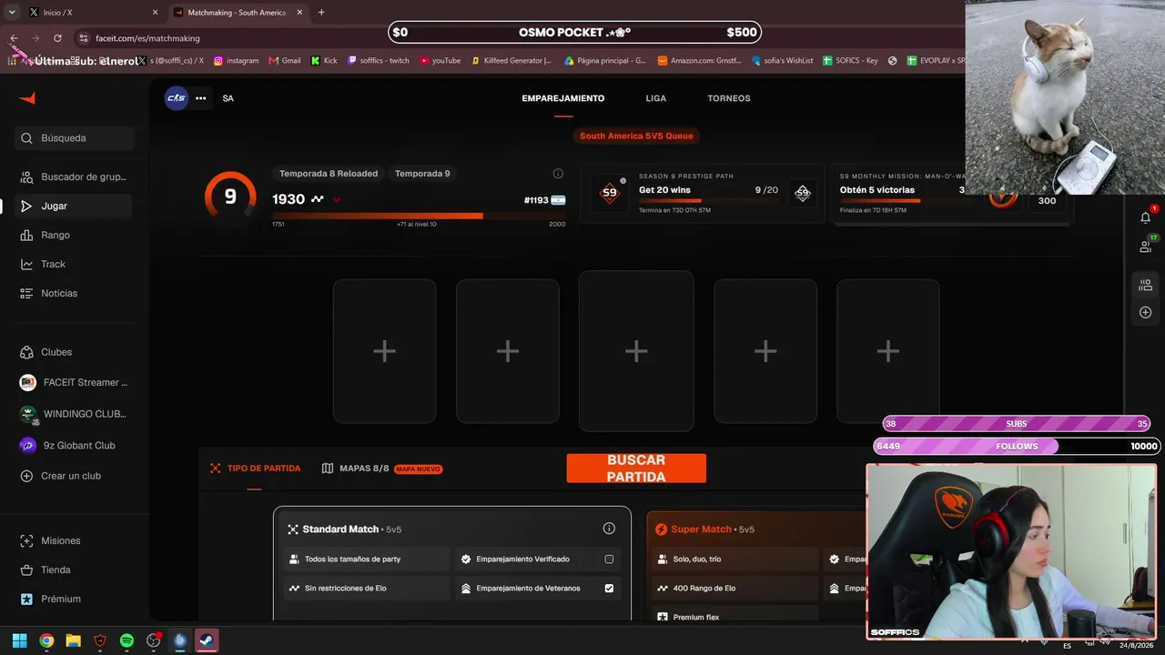Open a new browser tab
Screen dimensions: 1165x655
pyautogui.click(x=321, y=13)
